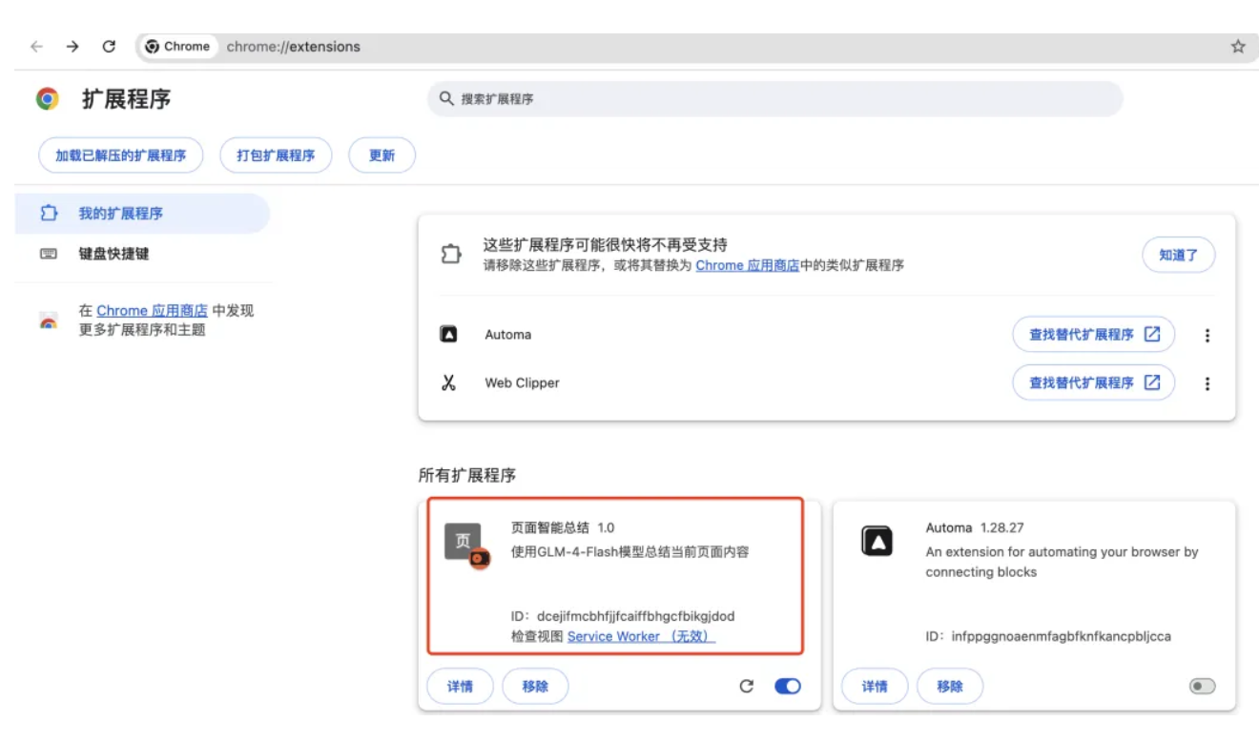Focus the 搜索扩展程序 search field

tap(774, 98)
